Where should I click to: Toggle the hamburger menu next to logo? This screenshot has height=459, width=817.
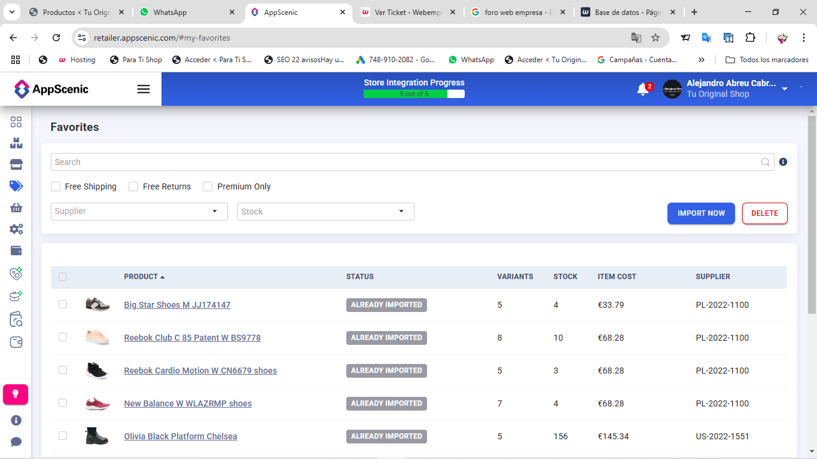pos(144,89)
